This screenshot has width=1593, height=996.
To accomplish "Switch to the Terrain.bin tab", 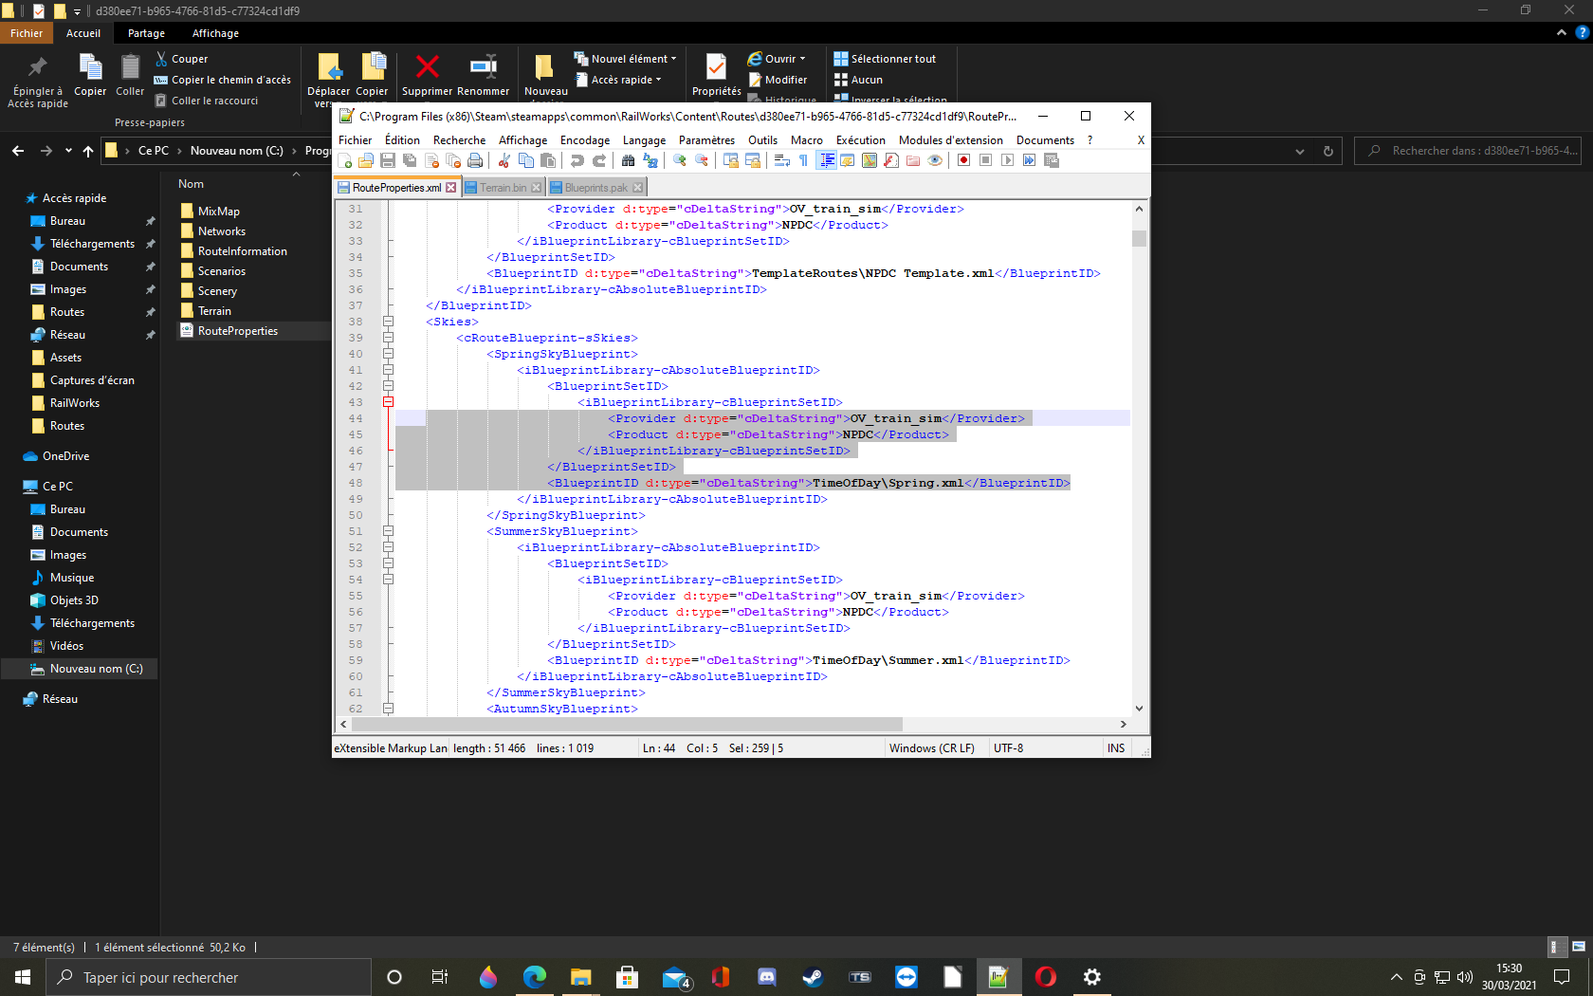I will point(503,188).
